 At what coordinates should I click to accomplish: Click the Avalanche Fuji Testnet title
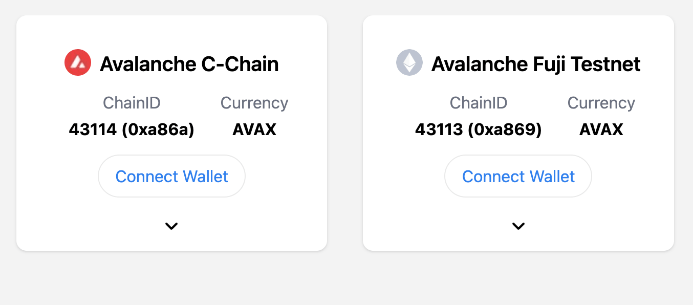[x=536, y=64]
